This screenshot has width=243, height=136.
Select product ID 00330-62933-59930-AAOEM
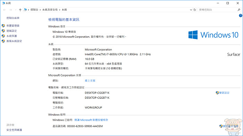(x=85, y=126)
